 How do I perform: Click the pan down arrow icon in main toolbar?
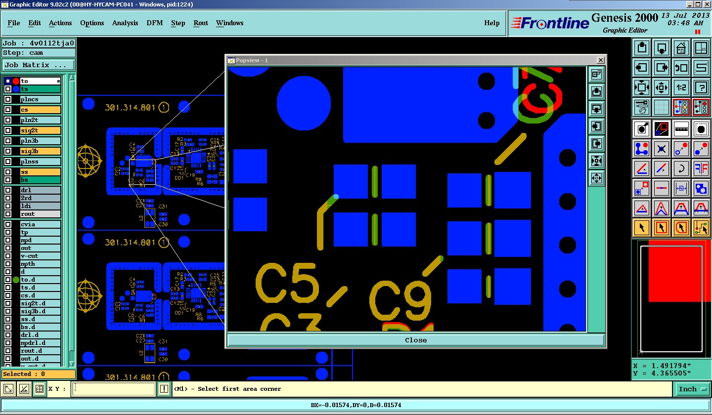pyautogui.click(x=662, y=48)
